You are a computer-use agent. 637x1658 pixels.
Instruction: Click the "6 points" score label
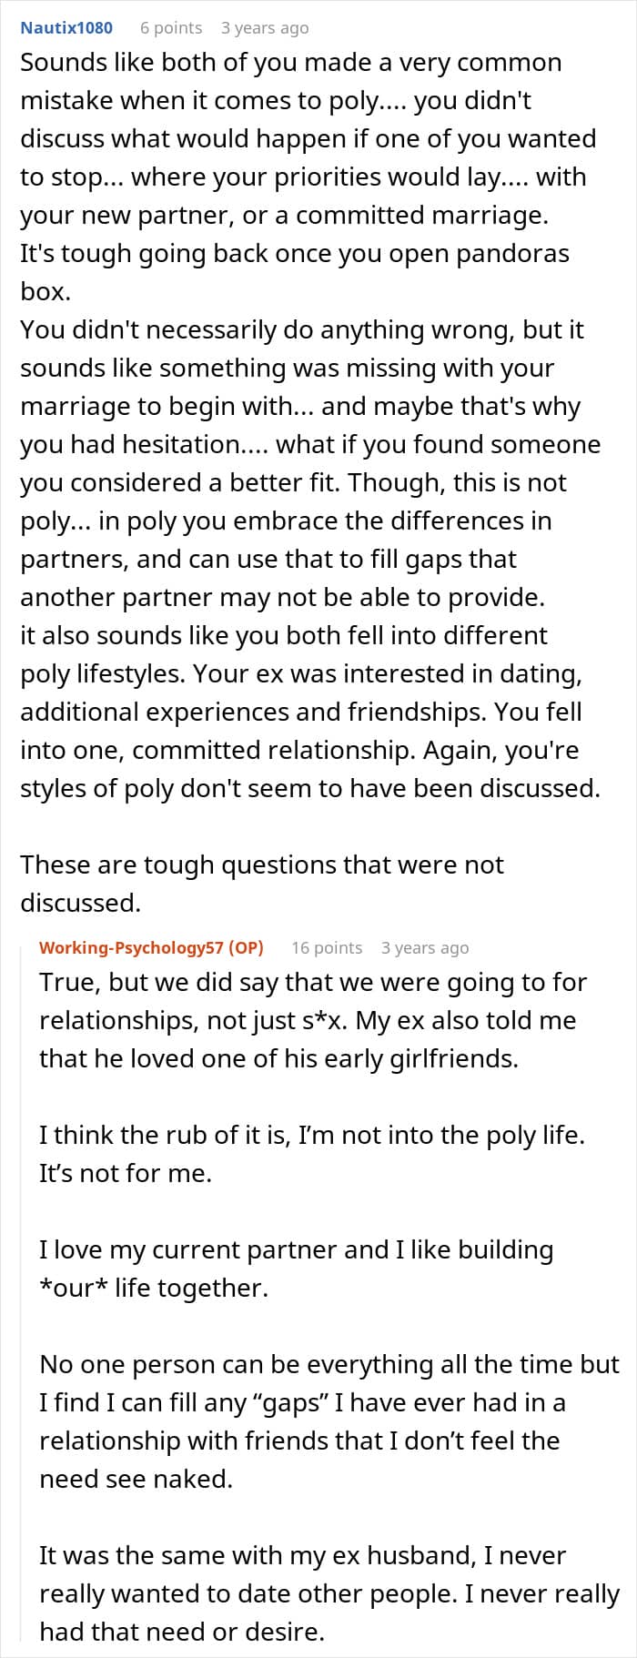tap(171, 27)
